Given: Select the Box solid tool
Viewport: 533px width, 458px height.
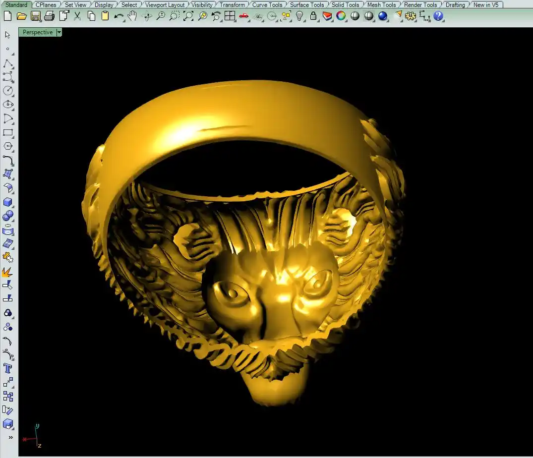Looking at the screenshot, I should click(x=8, y=202).
